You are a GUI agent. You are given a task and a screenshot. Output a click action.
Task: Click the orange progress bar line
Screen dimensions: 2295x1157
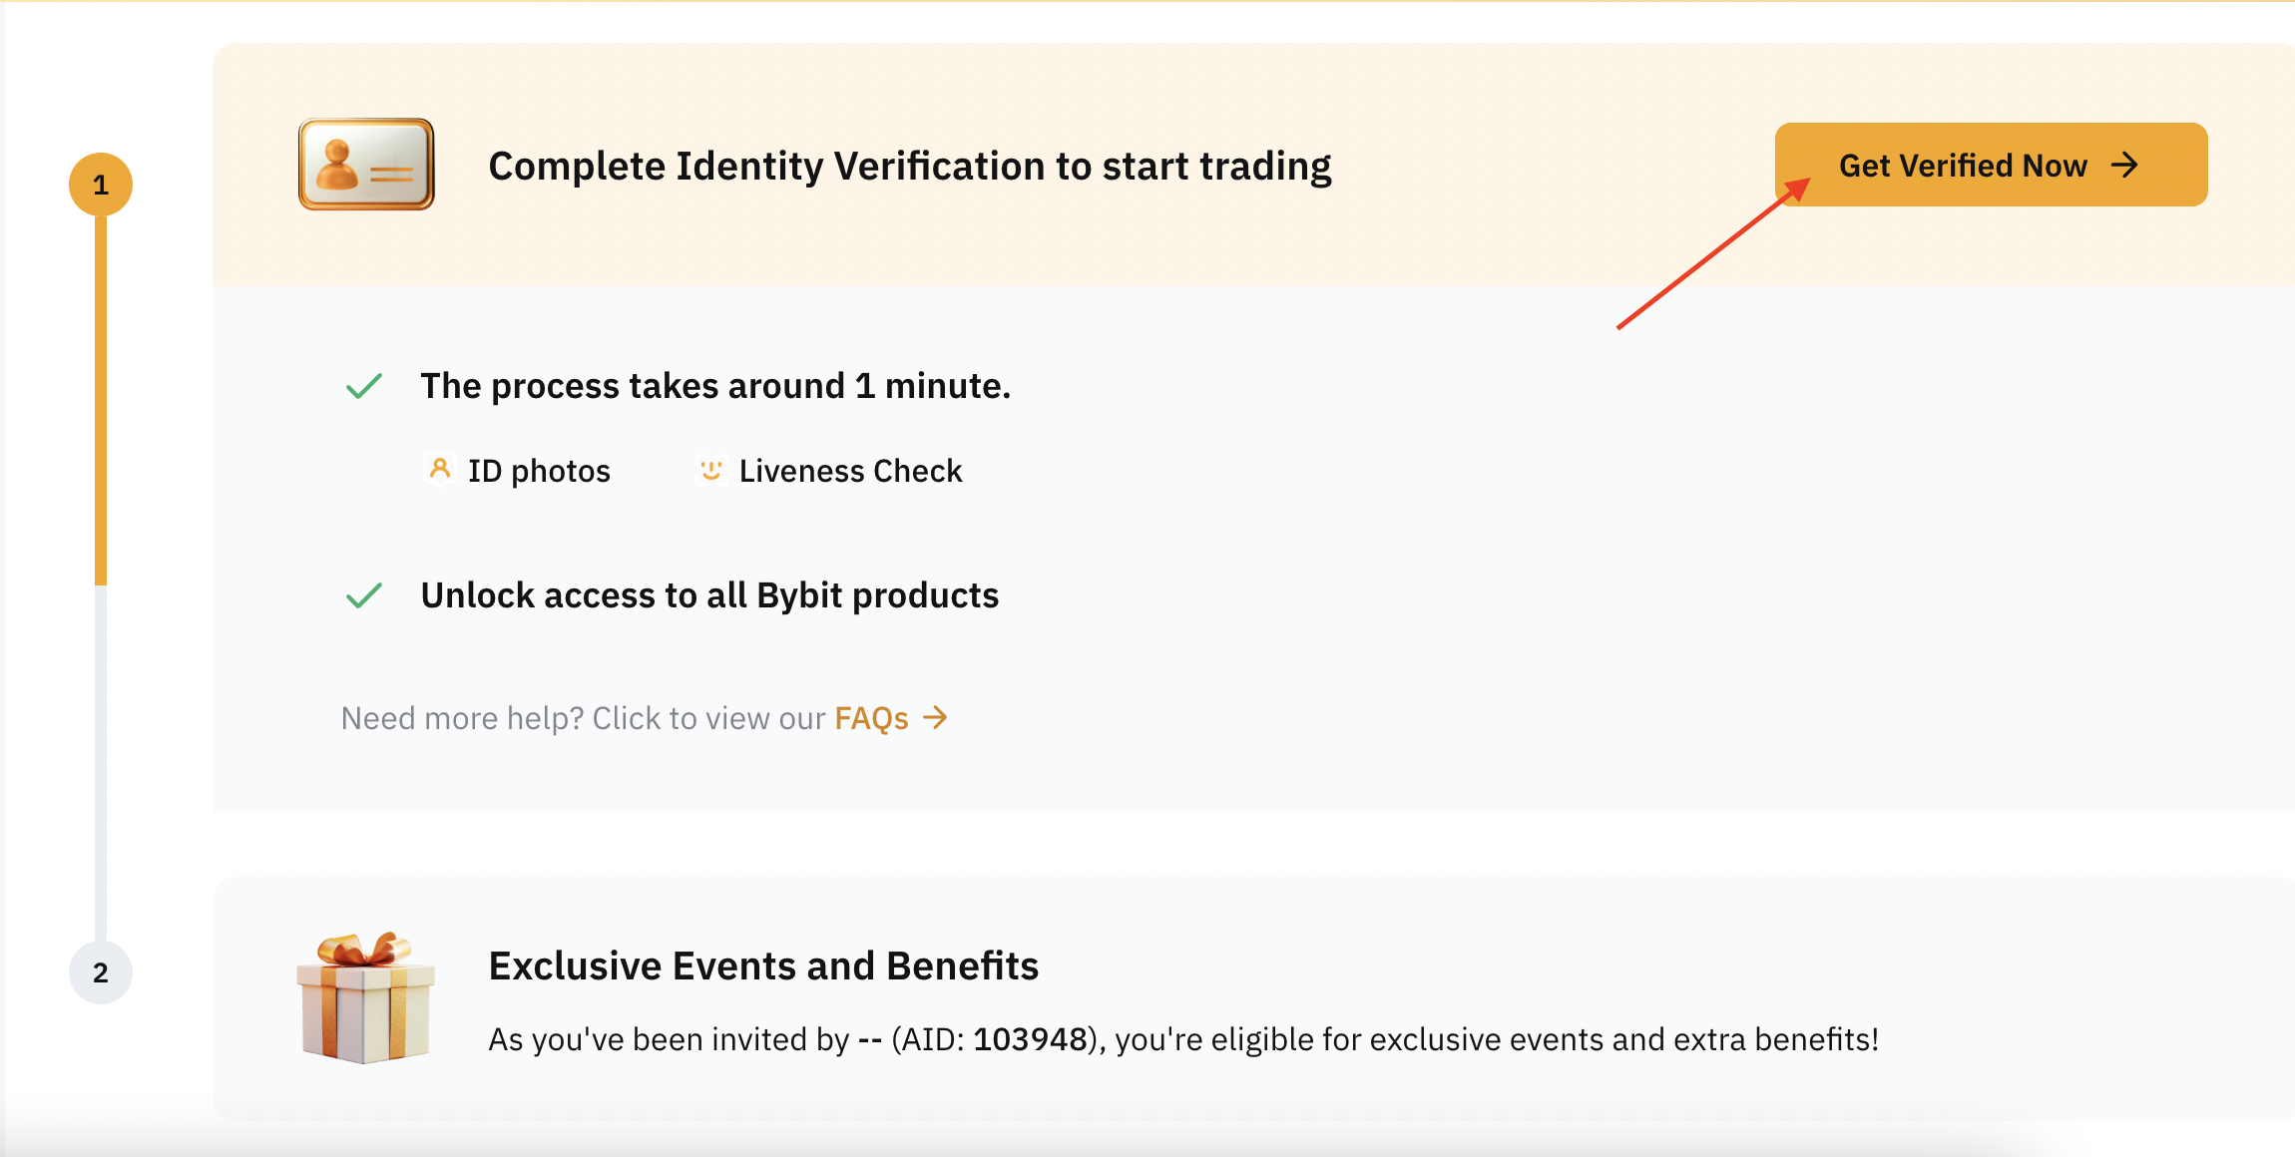[101, 400]
